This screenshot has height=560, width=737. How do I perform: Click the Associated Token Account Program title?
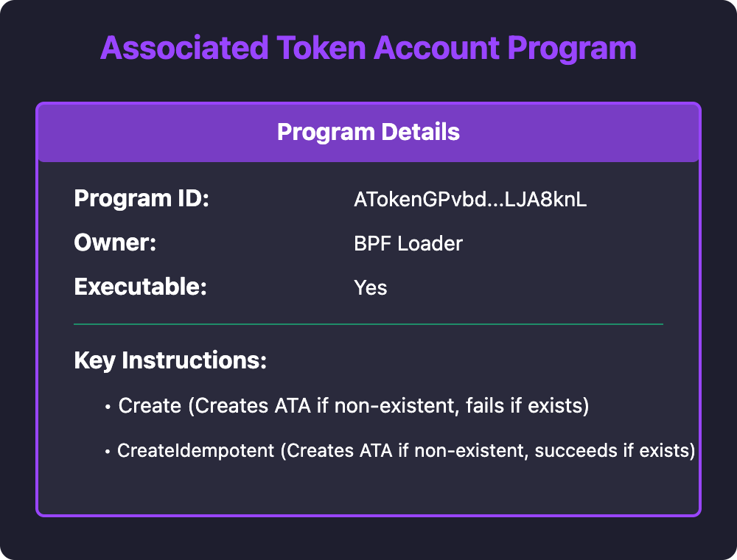coord(368,49)
